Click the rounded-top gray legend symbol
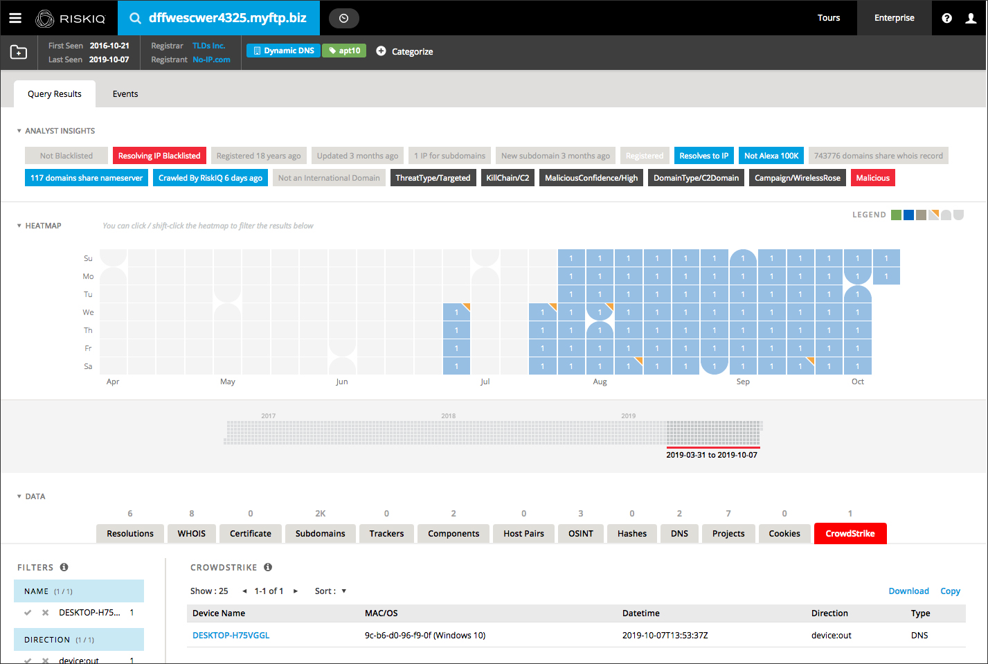This screenshot has height=664, width=988. [x=946, y=215]
